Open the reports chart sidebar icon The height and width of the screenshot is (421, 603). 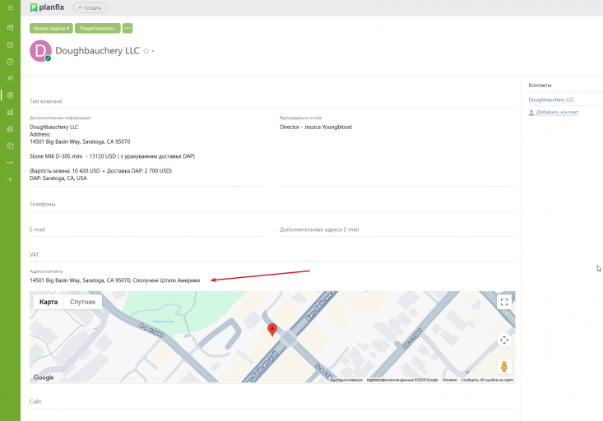coord(10,112)
